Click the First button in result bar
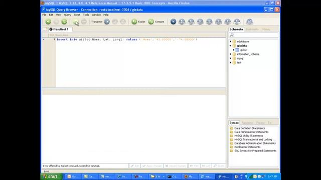Viewport: 321px width, 180px height. 194,166
